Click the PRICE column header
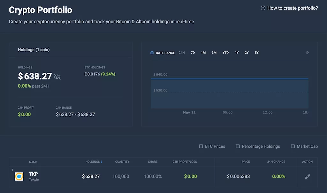 pos(246,161)
